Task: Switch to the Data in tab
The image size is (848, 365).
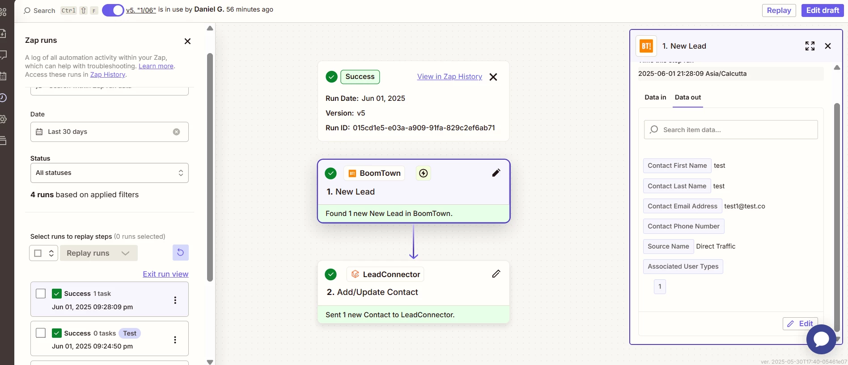Action: (x=655, y=97)
